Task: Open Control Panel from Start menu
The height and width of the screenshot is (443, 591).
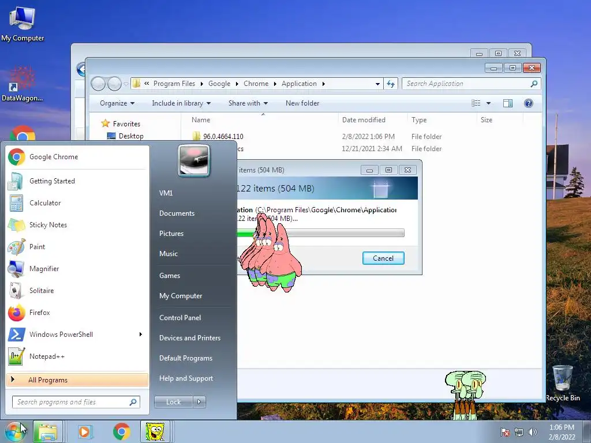Action: coord(180,318)
